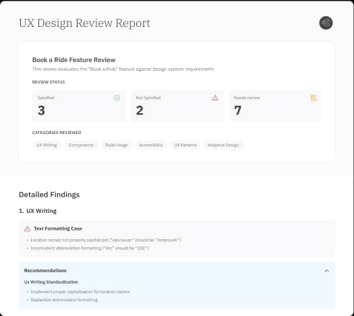Click the review description sentence under heading
Viewport: 354px width, 316px height.
click(123, 69)
